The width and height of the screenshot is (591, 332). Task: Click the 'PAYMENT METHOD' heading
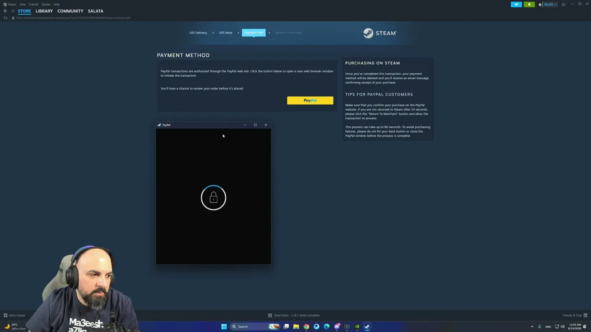pyautogui.click(x=183, y=55)
